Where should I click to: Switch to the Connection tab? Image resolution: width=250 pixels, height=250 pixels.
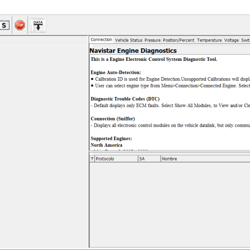tap(101, 40)
